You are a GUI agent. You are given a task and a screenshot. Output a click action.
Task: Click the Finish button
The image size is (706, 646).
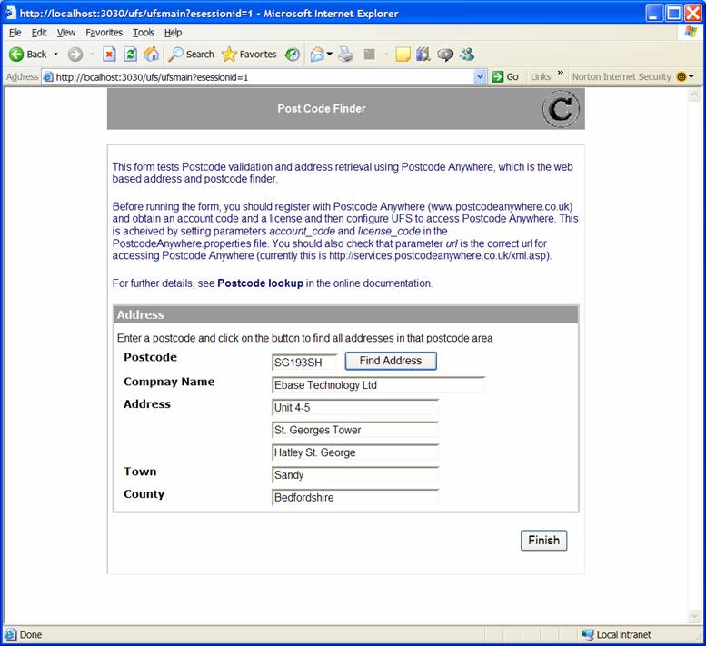(543, 541)
